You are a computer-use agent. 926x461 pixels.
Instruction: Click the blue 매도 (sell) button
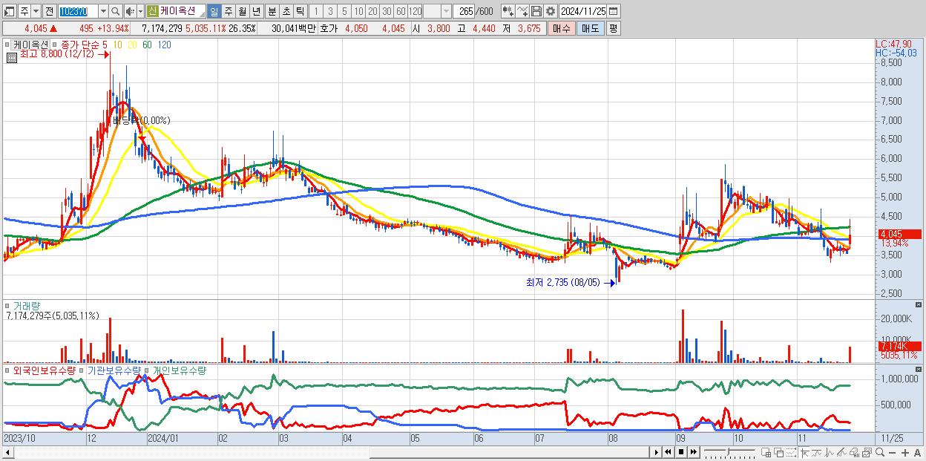click(x=590, y=28)
